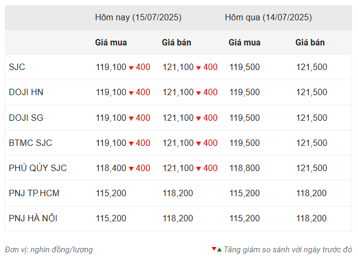Click the red down arrow in SJC buy price
This screenshot has width=358, height=263.
pyautogui.click(x=131, y=68)
